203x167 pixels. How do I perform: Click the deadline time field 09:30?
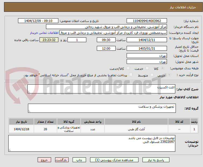(106, 40)
